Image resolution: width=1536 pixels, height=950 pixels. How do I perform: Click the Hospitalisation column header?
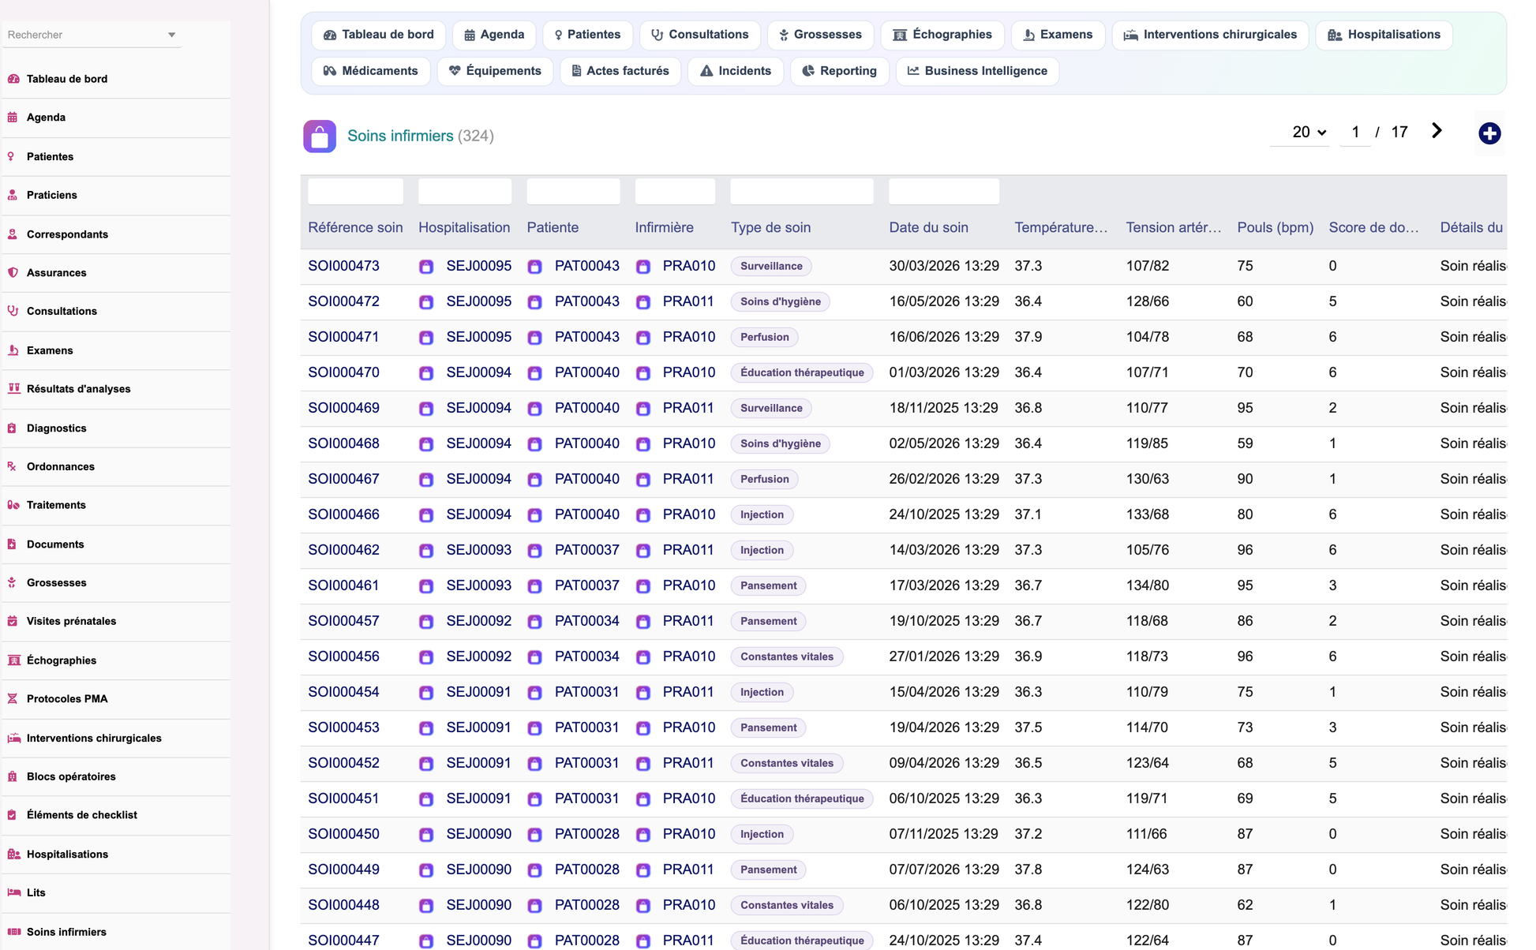pyautogui.click(x=464, y=227)
